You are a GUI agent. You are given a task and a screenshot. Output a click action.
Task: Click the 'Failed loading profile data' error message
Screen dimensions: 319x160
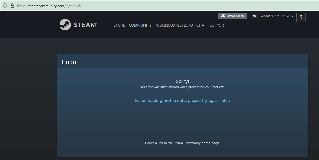(182, 100)
